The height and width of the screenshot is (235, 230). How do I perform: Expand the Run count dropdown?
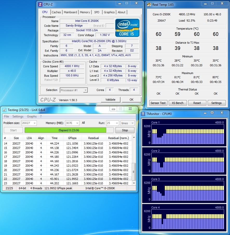click(x=117, y=123)
